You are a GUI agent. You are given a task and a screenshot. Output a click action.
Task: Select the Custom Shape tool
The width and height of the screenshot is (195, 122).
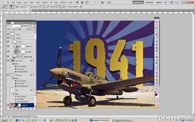tap(157, 76)
